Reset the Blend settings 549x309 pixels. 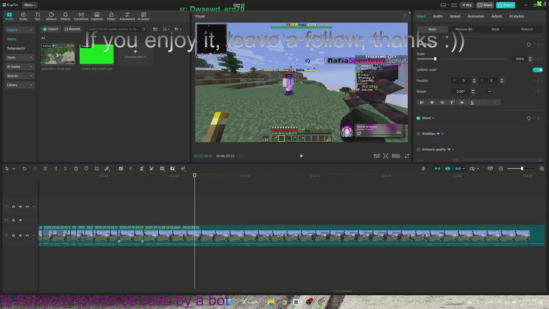coord(528,118)
